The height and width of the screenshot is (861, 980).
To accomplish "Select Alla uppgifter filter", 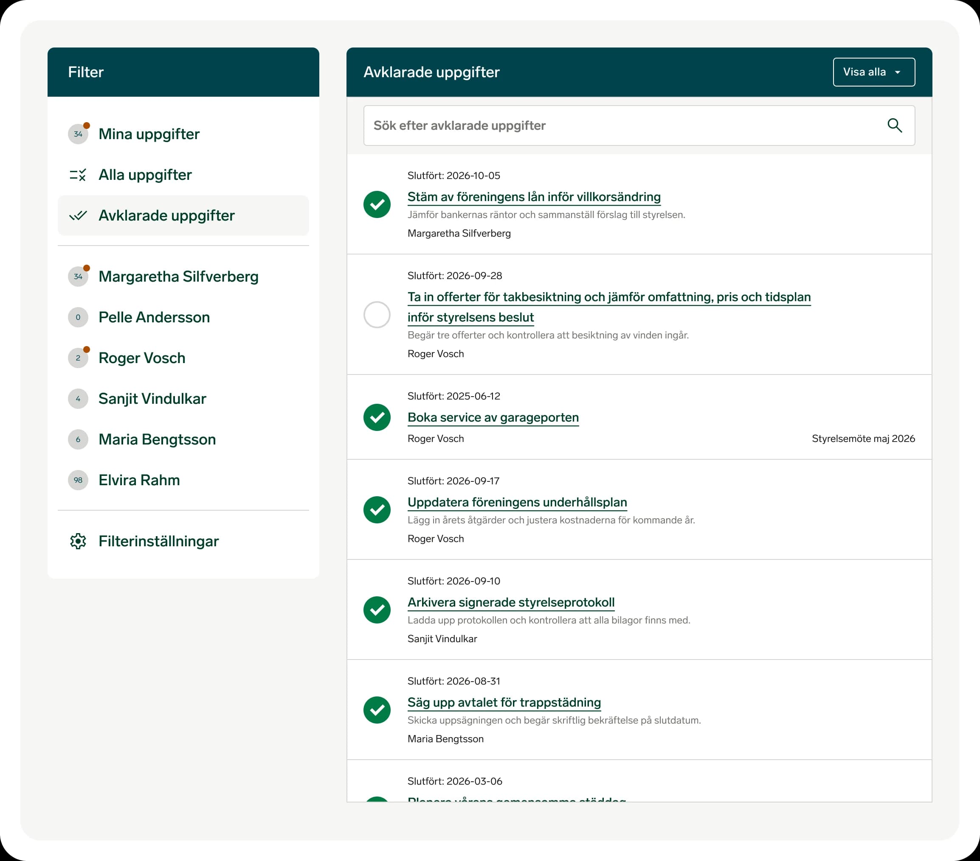I will click(x=183, y=175).
